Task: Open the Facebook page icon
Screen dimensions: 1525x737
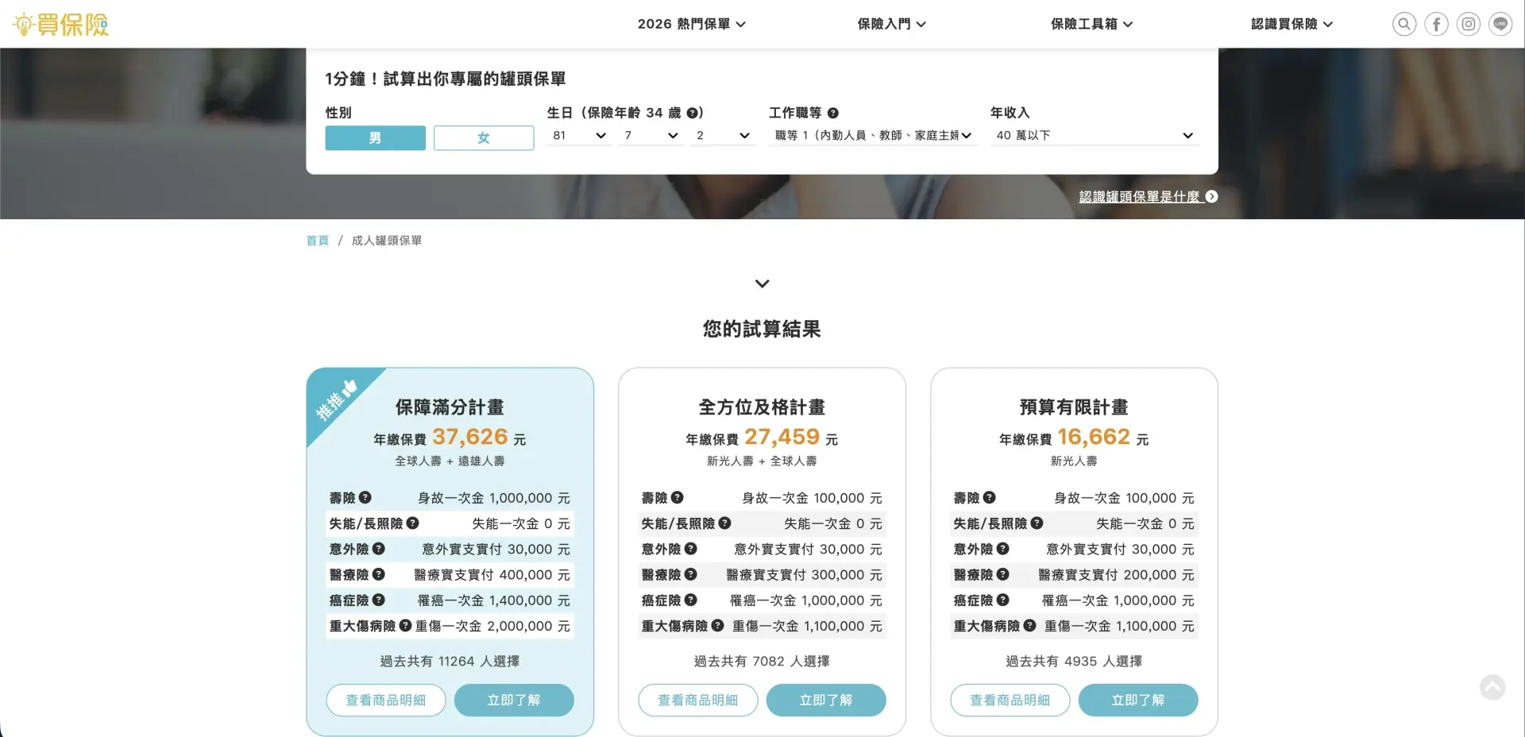Action: tap(1436, 24)
